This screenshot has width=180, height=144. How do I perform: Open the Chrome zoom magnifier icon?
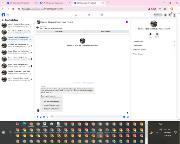point(160,9)
